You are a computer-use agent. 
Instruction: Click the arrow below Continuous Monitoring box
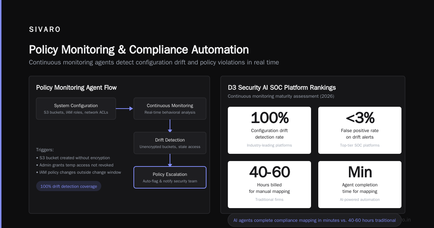[x=170, y=126]
